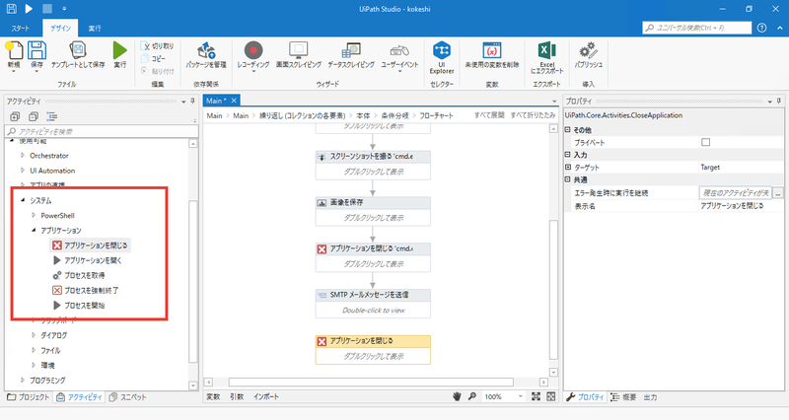789x420 pixels.
Task: Click 未使用の変数を削除 icon
Action: [491, 51]
